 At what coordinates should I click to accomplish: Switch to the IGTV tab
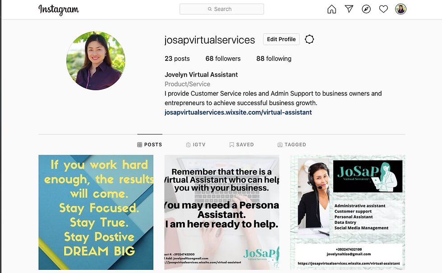[x=196, y=145]
